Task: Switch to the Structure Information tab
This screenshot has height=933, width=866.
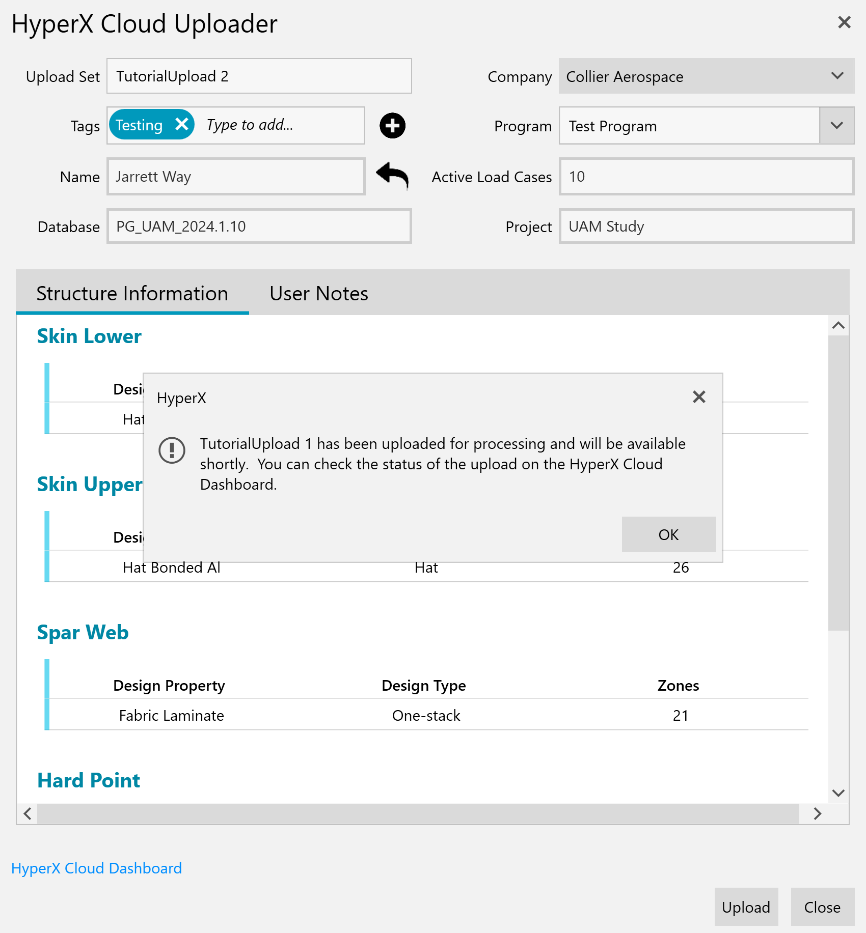Action: pos(132,293)
